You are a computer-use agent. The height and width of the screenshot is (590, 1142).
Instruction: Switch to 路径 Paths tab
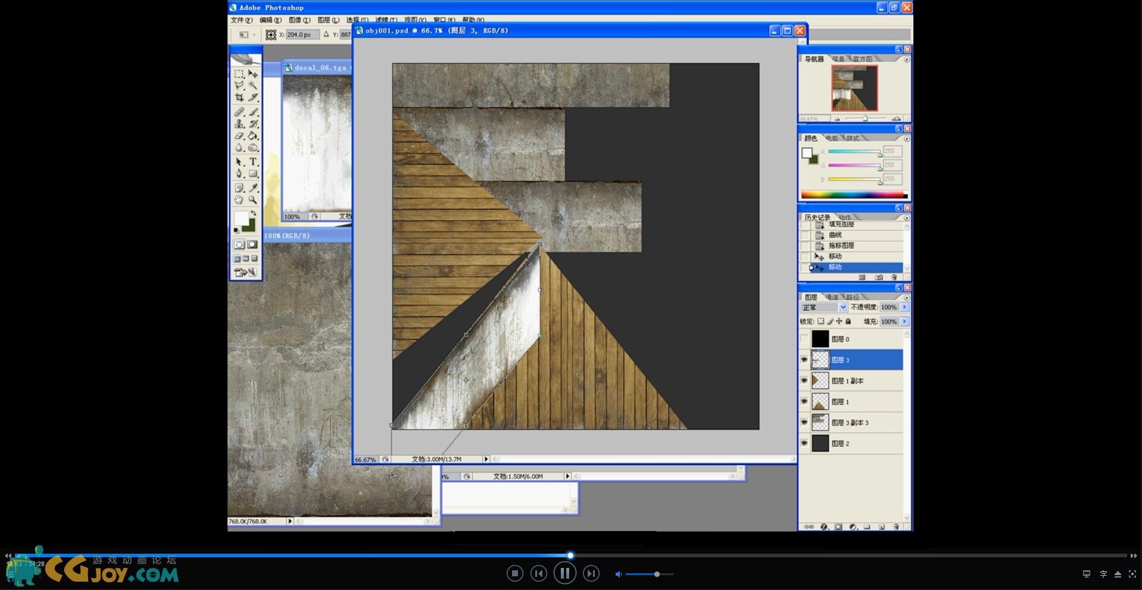pyautogui.click(x=853, y=297)
